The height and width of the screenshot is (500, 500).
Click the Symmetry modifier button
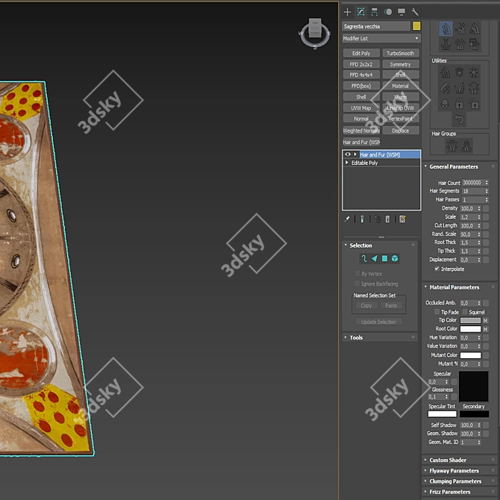[x=401, y=64]
